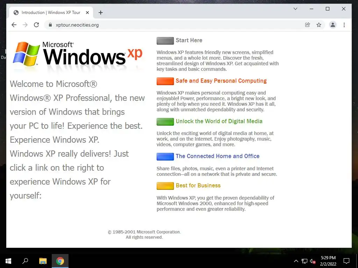Open the Best for Business link
Screen dimensions: 358x268
pos(198,186)
